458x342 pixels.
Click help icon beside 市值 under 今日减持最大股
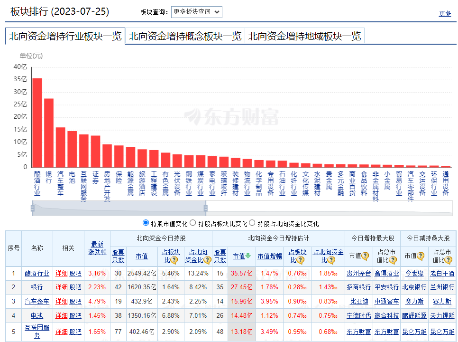[421, 256]
